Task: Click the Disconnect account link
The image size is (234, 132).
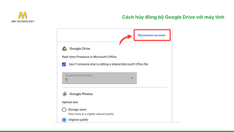Action: point(151,35)
